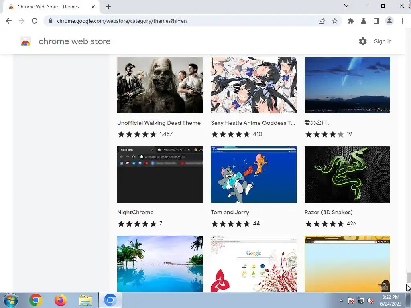Open the Windows Start menu
This screenshot has height=308, width=411.
[11, 300]
